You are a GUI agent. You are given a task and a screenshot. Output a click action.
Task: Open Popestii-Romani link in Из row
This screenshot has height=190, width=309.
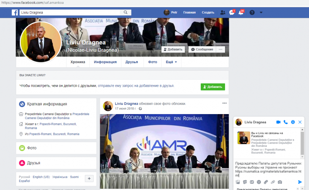pos(54,134)
